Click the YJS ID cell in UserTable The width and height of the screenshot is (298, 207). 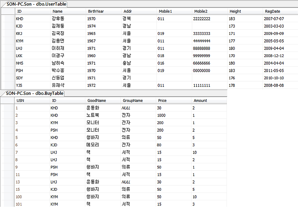33,85
